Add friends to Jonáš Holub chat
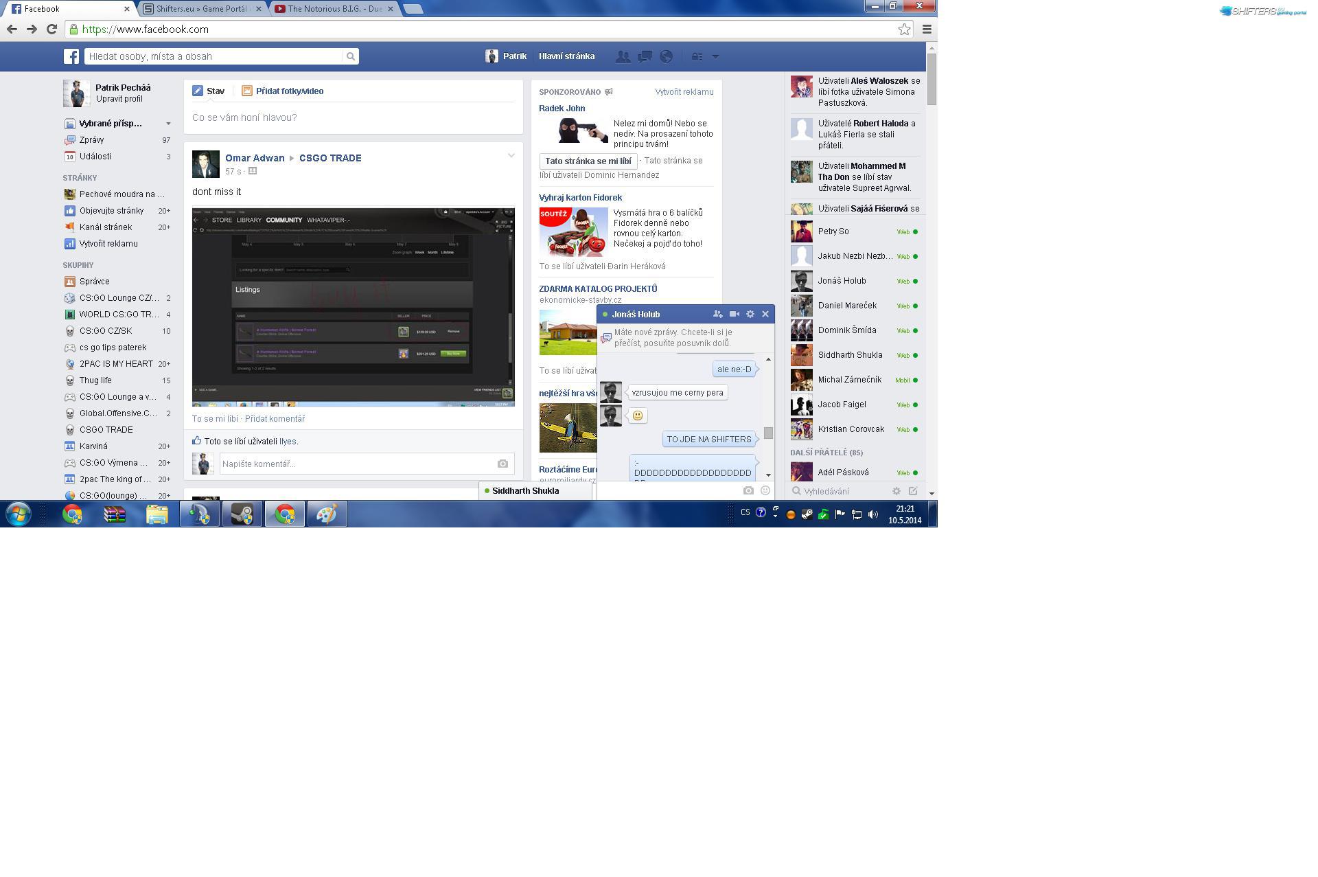 tap(717, 314)
